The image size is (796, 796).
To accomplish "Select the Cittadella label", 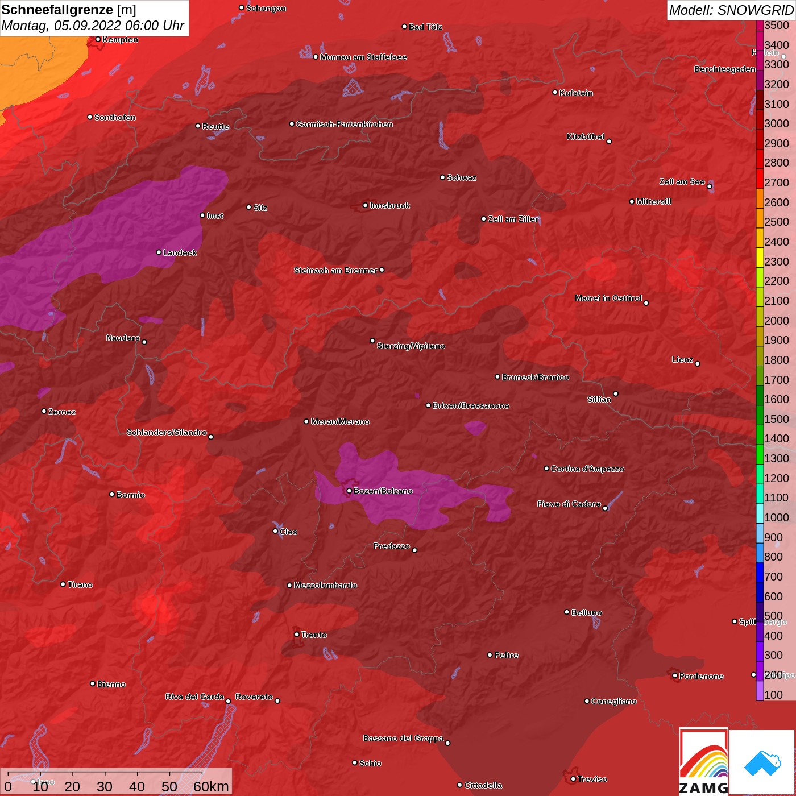I will (x=483, y=785).
